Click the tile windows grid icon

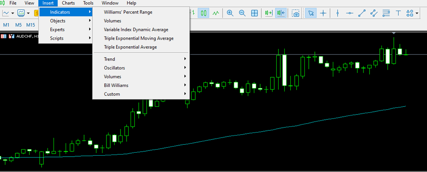click(x=254, y=13)
